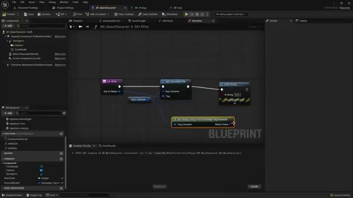Click the Simulation toolbar button
Viewport: 353px width, 198px height.
[x=170, y=14]
